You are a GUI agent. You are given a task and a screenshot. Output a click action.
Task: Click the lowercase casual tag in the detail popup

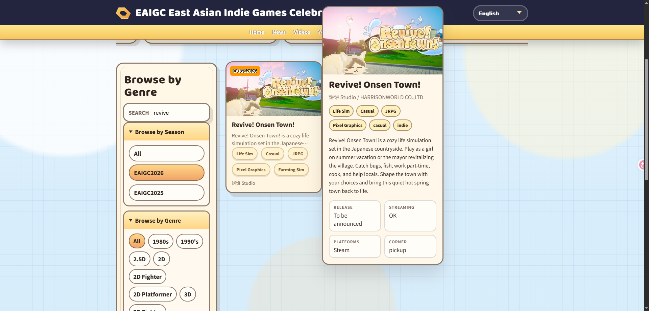coord(380,125)
